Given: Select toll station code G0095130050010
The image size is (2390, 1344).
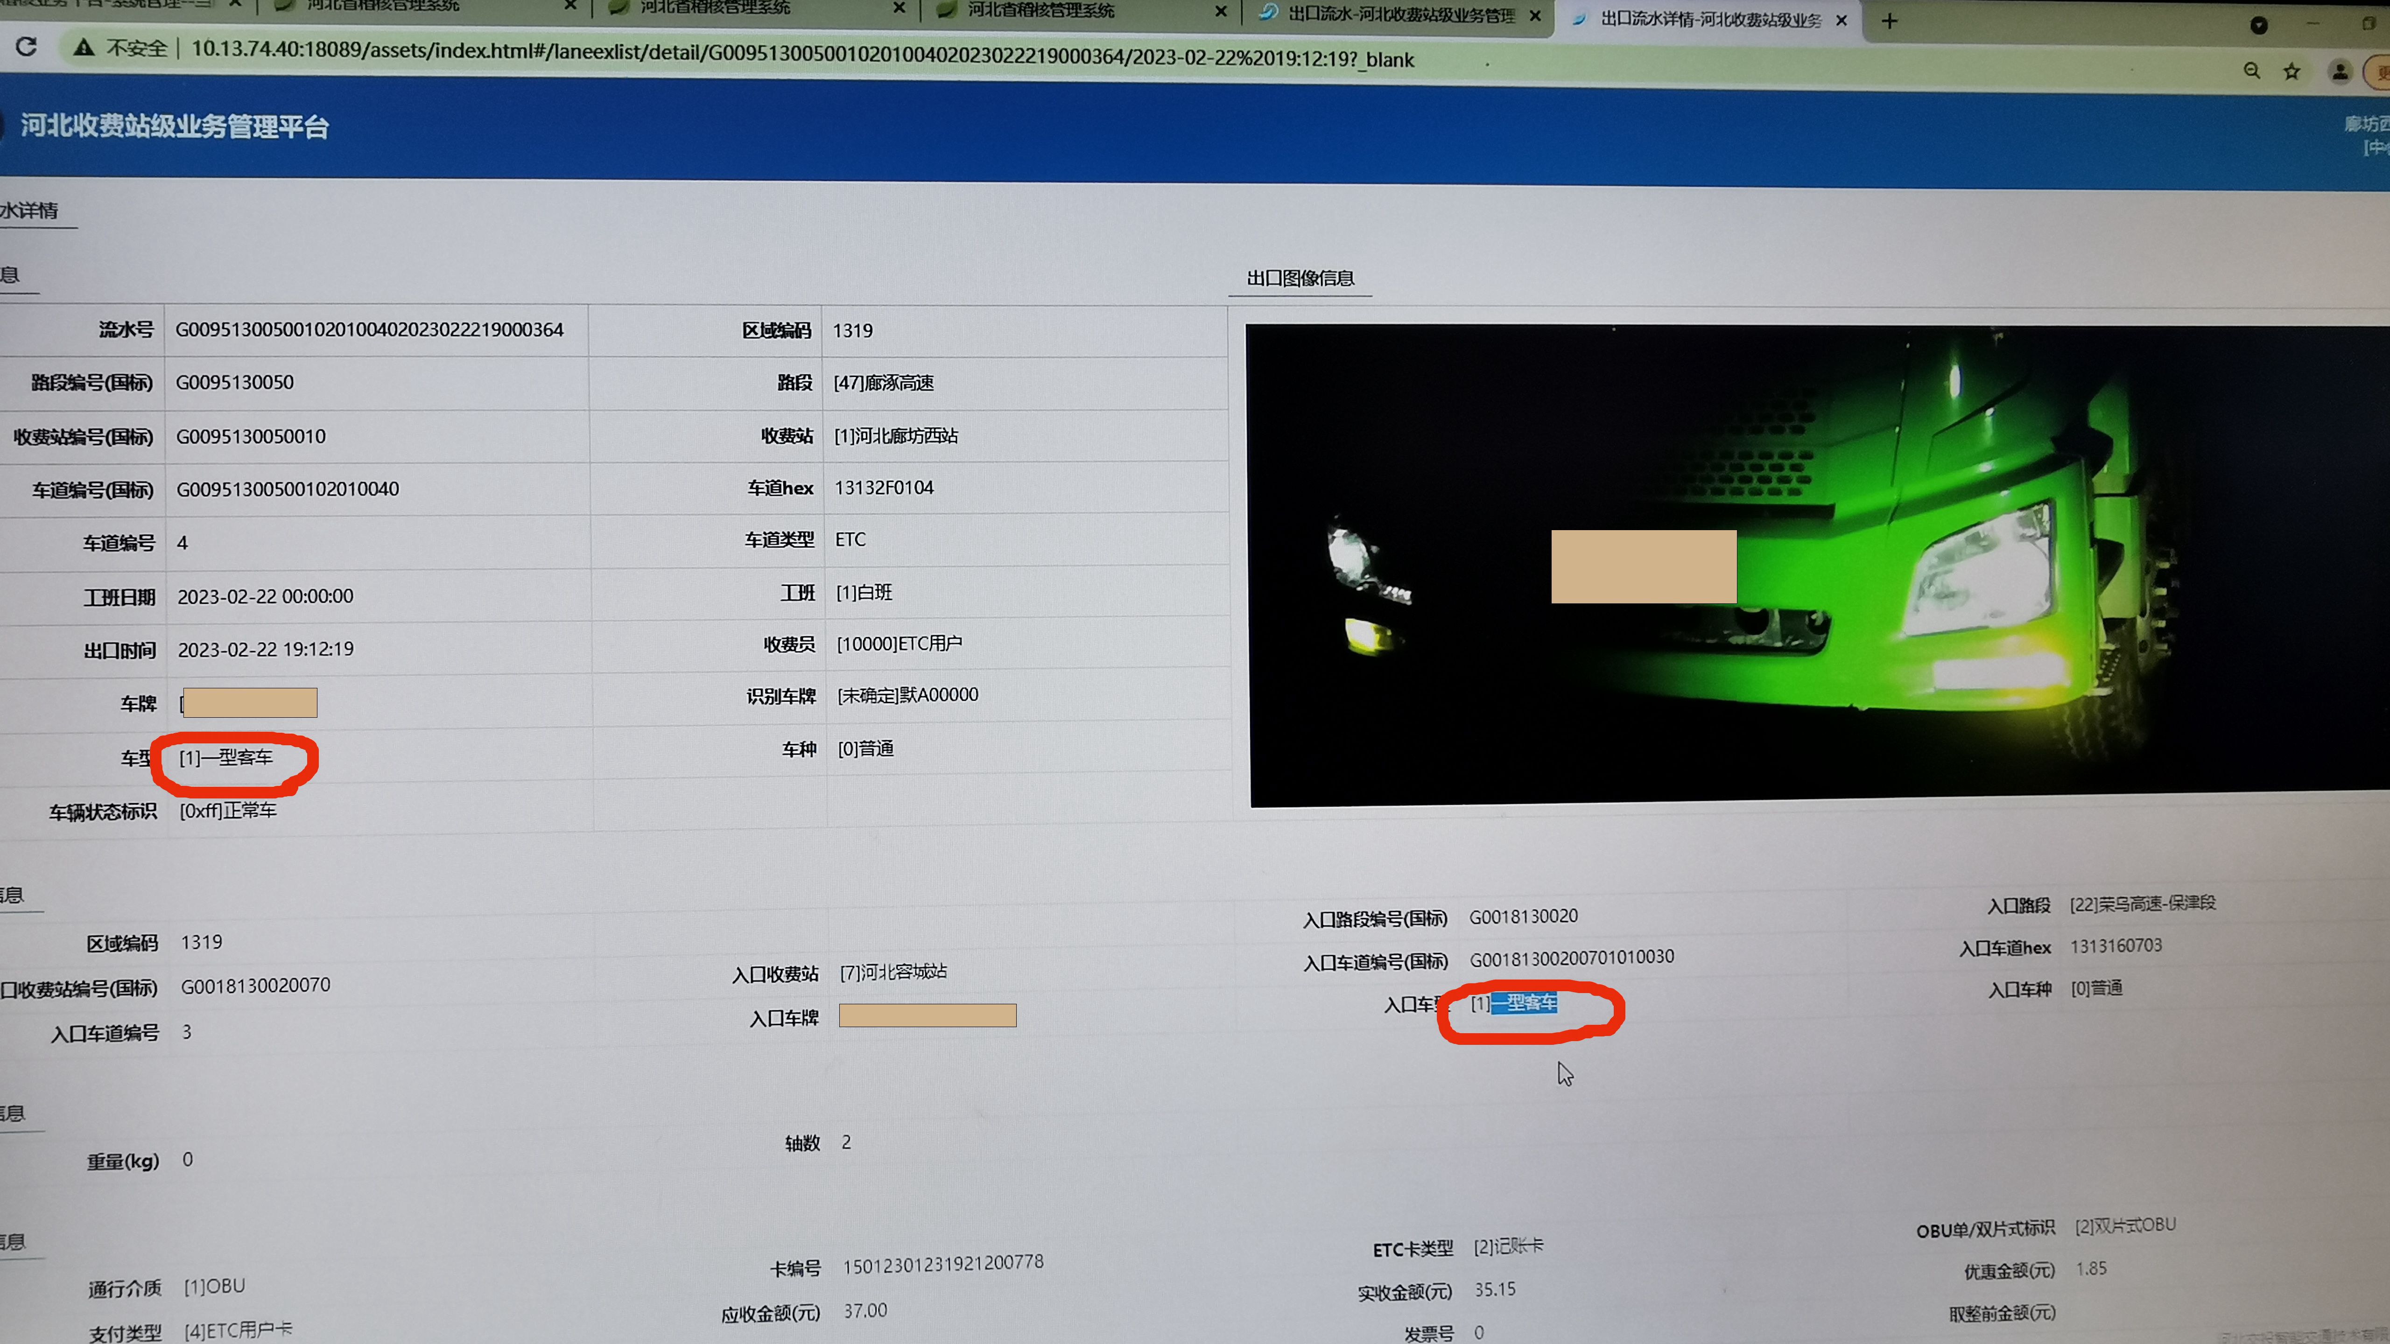Looking at the screenshot, I should (x=251, y=437).
